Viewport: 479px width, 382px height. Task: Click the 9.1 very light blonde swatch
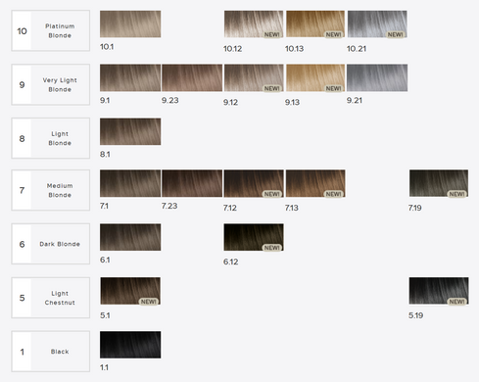(x=130, y=77)
